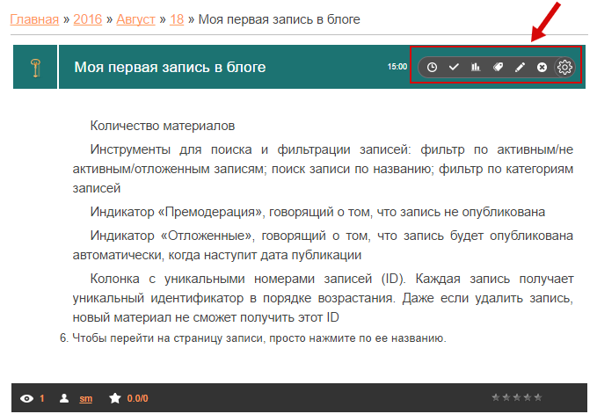Click the star rating icon showing 0.0/0
Viewport: 597px width, 414px height.
(x=114, y=398)
